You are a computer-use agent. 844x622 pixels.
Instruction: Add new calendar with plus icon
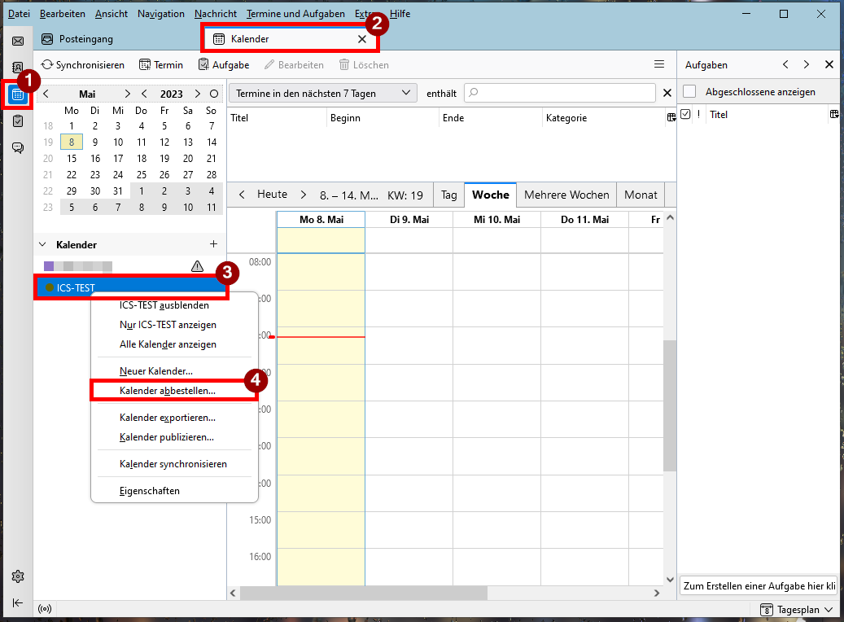[214, 244]
